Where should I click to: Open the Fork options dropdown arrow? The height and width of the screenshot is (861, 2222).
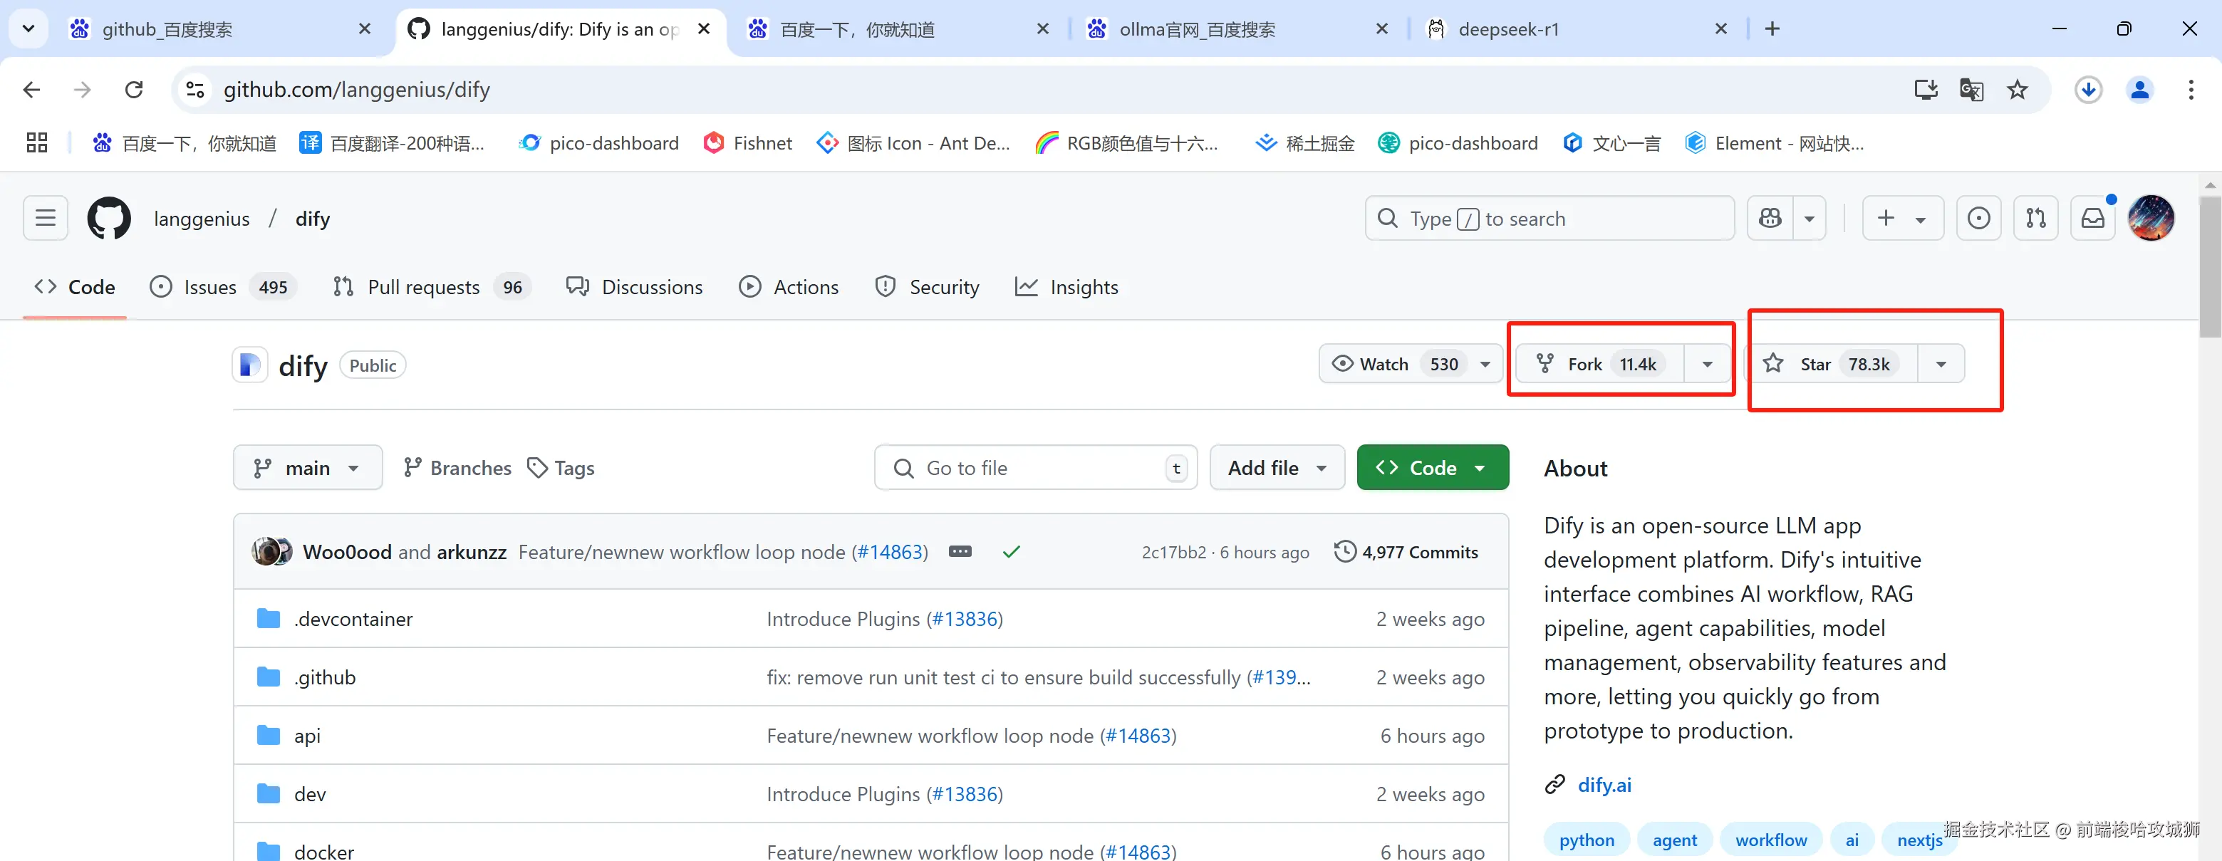point(1707,364)
